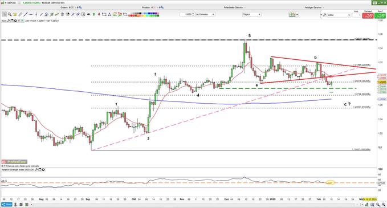The height and width of the screenshot is (208, 387).
Task: Select the vertical line tool
Action: (x=36, y=14)
